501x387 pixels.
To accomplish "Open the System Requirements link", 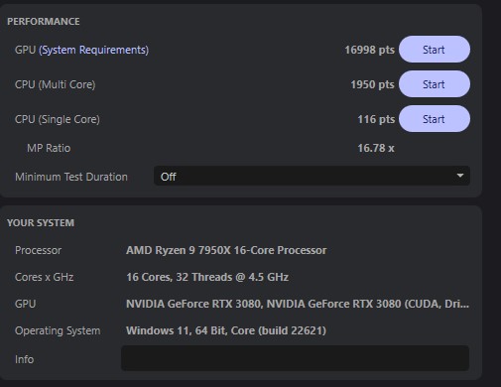I will coord(93,50).
